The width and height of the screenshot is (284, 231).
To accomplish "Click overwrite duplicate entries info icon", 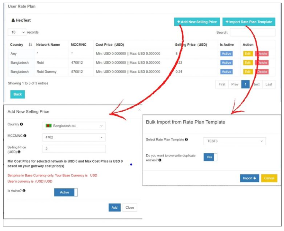I will 160,160.
